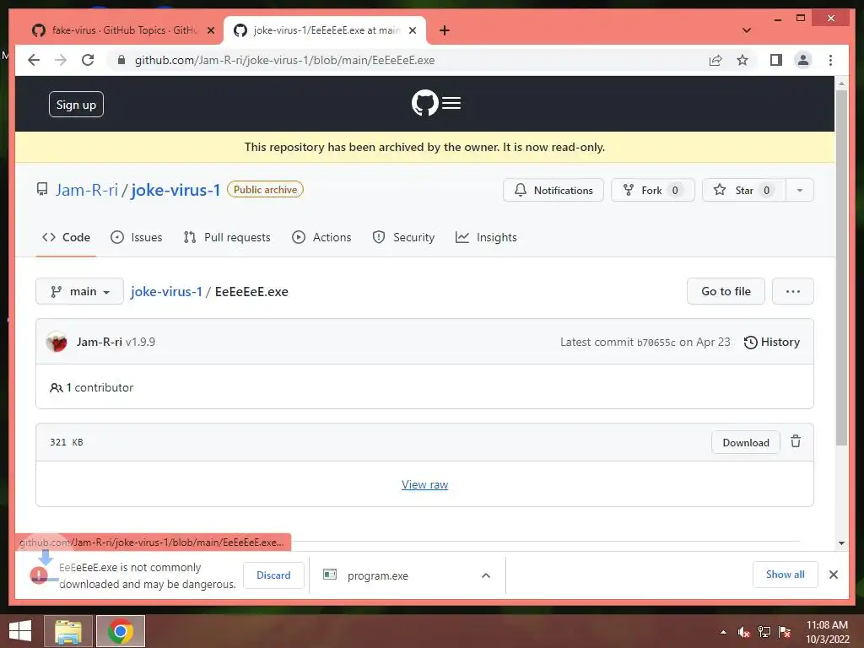Click the Go to file button
Image resolution: width=864 pixels, height=648 pixels.
[x=726, y=291]
